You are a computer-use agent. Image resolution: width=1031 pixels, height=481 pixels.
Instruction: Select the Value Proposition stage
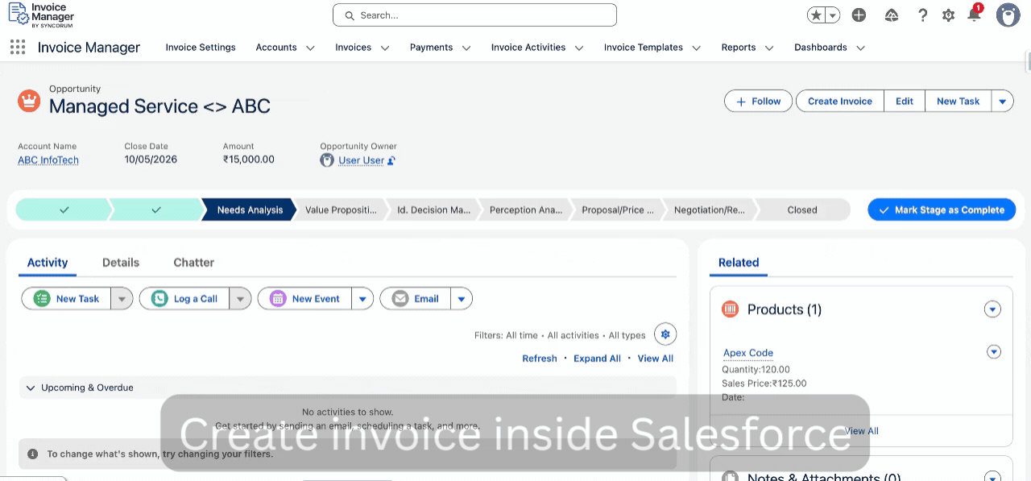[x=341, y=210]
